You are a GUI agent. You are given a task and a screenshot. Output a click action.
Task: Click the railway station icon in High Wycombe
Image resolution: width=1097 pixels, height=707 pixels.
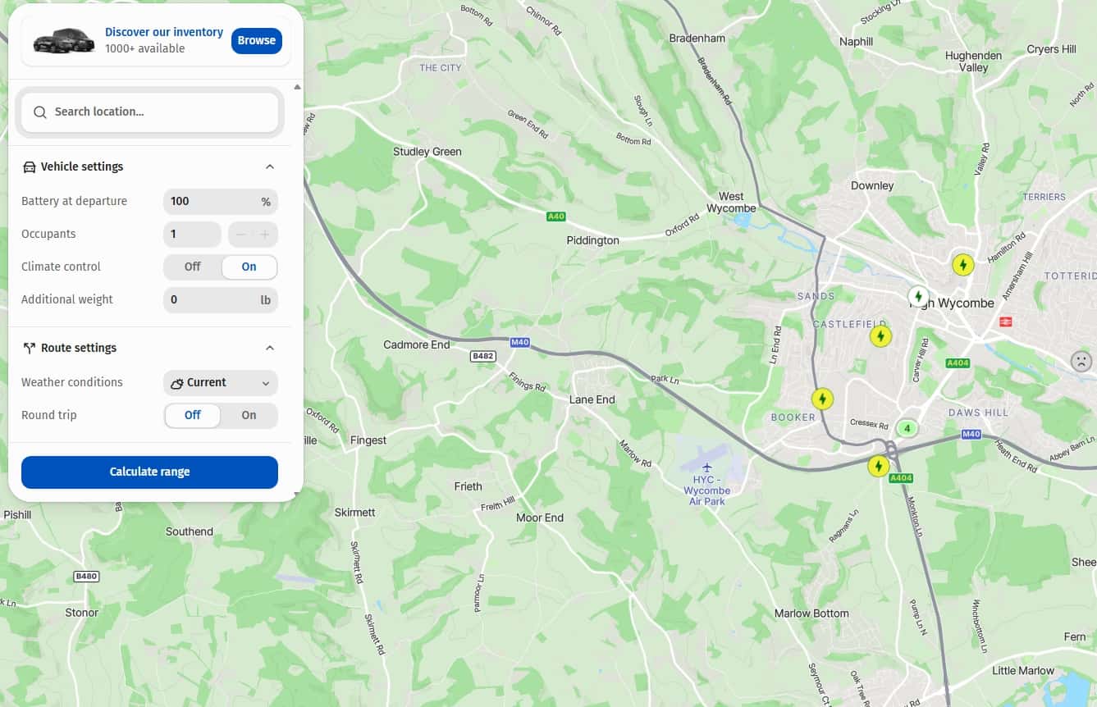coord(1005,322)
